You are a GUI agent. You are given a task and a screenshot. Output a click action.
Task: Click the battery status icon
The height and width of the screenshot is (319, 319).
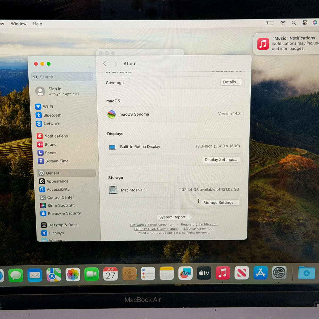(x=270, y=23)
